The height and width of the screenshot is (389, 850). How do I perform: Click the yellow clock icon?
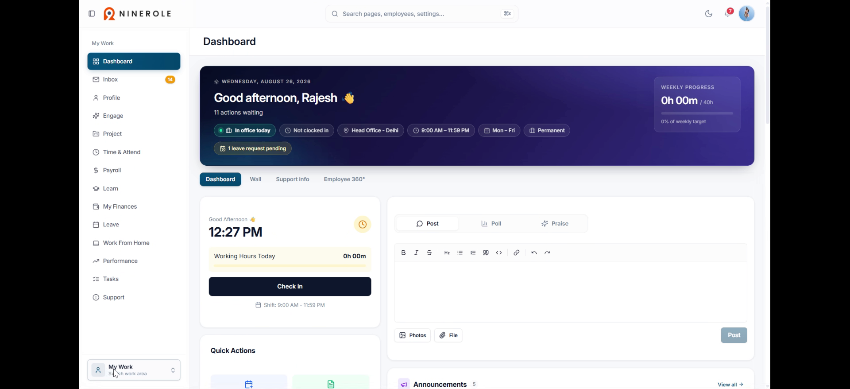coord(363,225)
